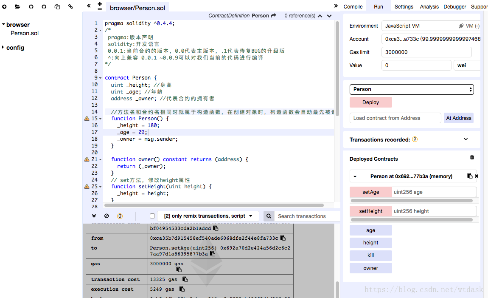Expand the config folder tree
The image size is (488, 298).
click(3, 47)
